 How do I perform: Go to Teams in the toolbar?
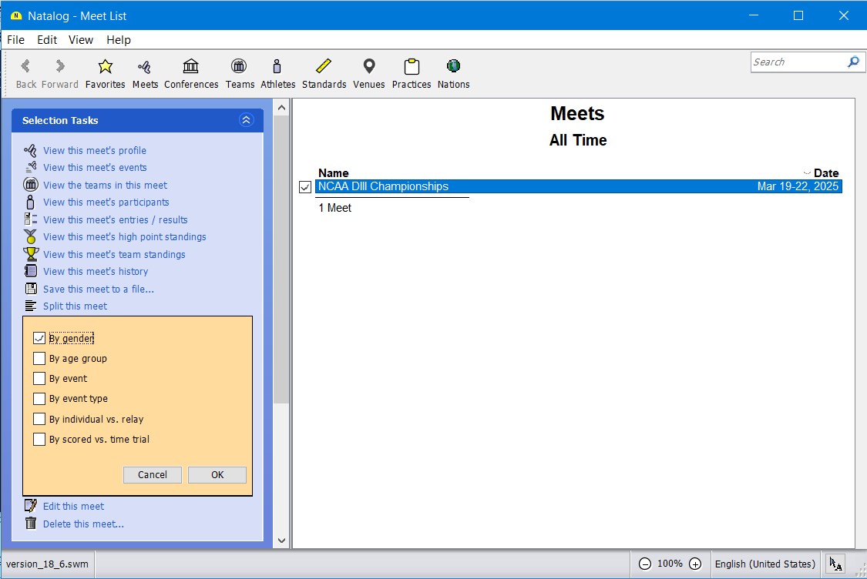click(240, 67)
